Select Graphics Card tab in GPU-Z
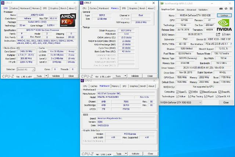Viewport: 235px width, 157px height. tap(167, 10)
